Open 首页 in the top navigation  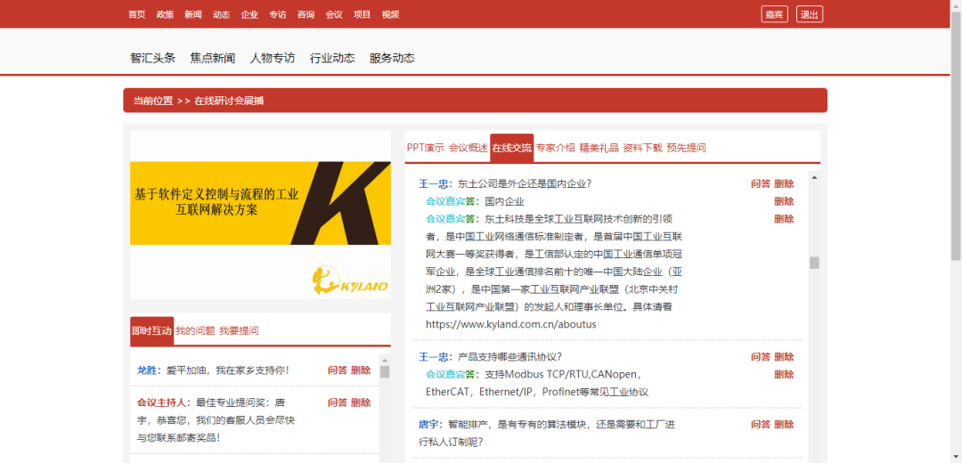(x=136, y=14)
